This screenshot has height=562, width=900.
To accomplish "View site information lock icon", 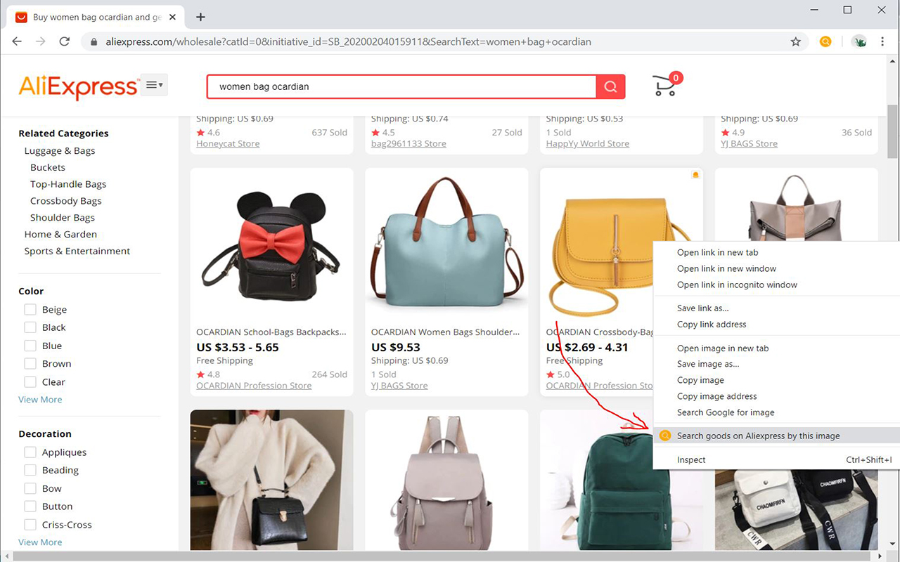I will click(94, 41).
